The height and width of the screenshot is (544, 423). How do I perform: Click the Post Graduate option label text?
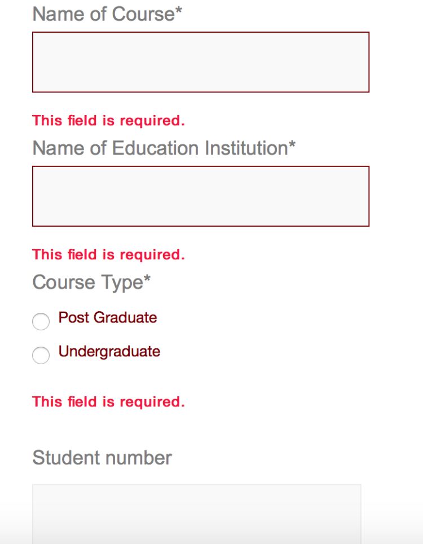[x=108, y=317]
